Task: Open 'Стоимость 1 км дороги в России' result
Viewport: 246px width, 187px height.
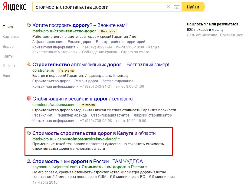Action: pyautogui.click(x=89, y=161)
